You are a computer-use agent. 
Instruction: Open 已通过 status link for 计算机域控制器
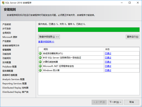[108, 62]
